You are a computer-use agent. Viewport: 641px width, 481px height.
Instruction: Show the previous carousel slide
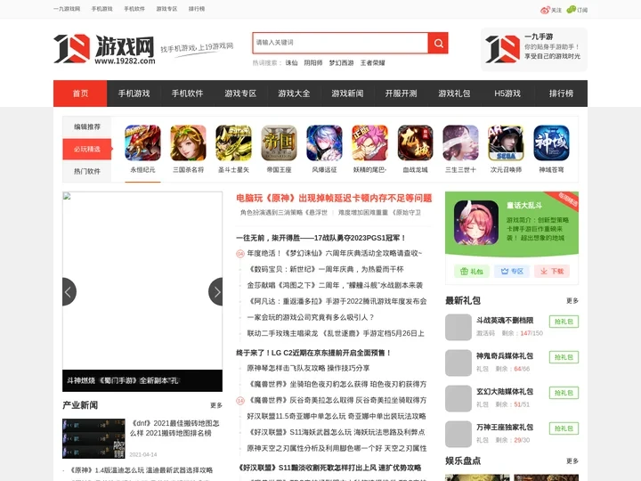click(69, 291)
